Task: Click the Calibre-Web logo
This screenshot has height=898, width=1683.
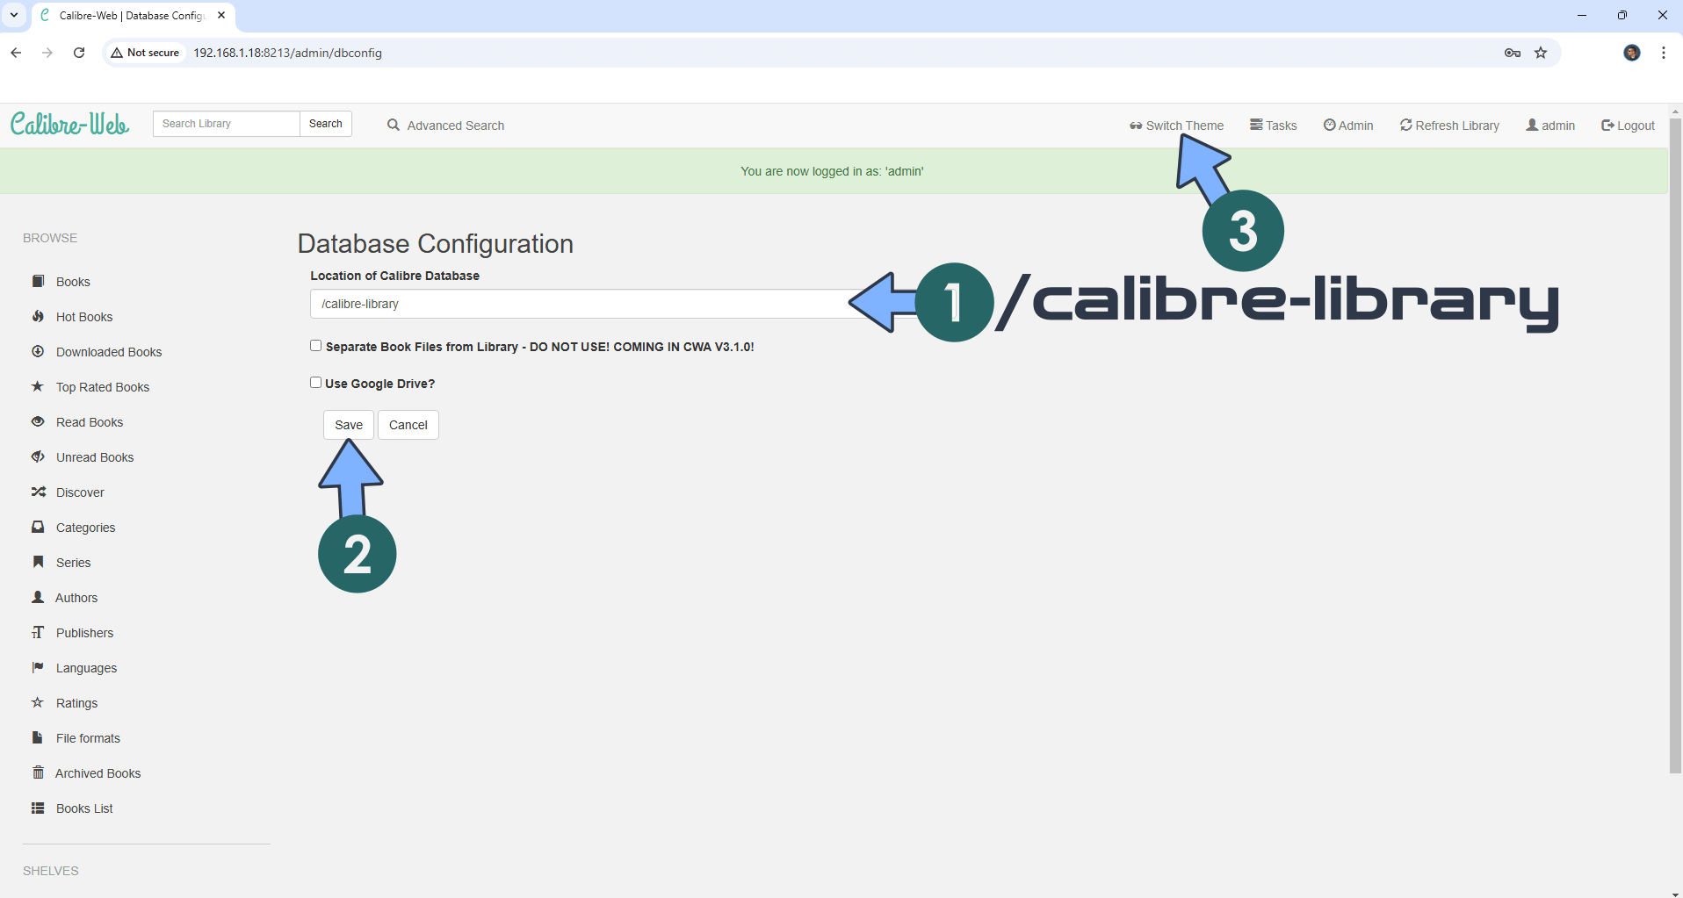Action: (x=70, y=124)
